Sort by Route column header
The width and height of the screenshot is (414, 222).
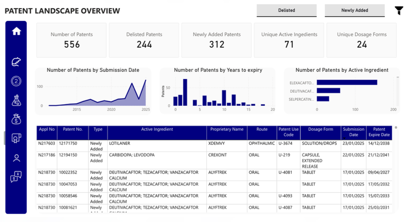pyautogui.click(x=262, y=133)
